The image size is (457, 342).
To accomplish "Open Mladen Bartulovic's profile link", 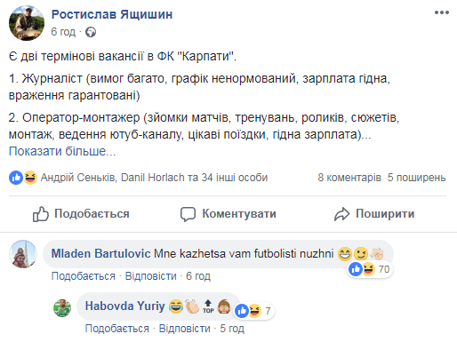I will tap(100, 254).
